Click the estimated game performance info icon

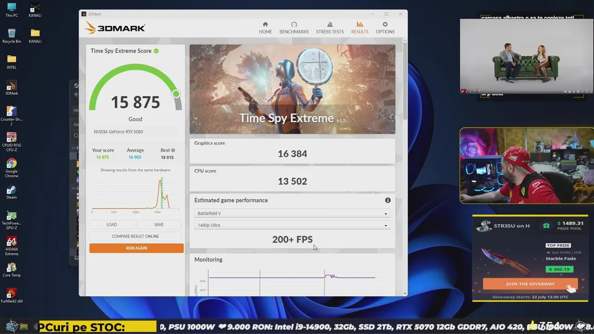coord(387,200)
